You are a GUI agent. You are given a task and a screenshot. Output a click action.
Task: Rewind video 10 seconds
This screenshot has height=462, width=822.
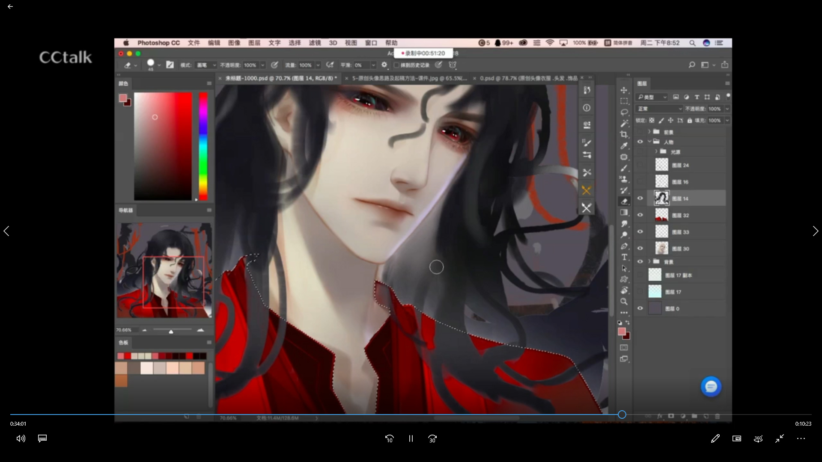(x=389, y=438)
